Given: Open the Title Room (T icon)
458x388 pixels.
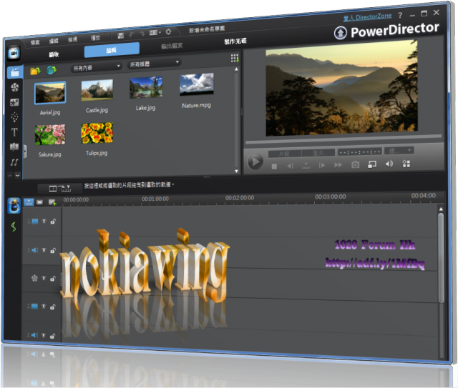Looking at the screenshot, I should [14, 132].
